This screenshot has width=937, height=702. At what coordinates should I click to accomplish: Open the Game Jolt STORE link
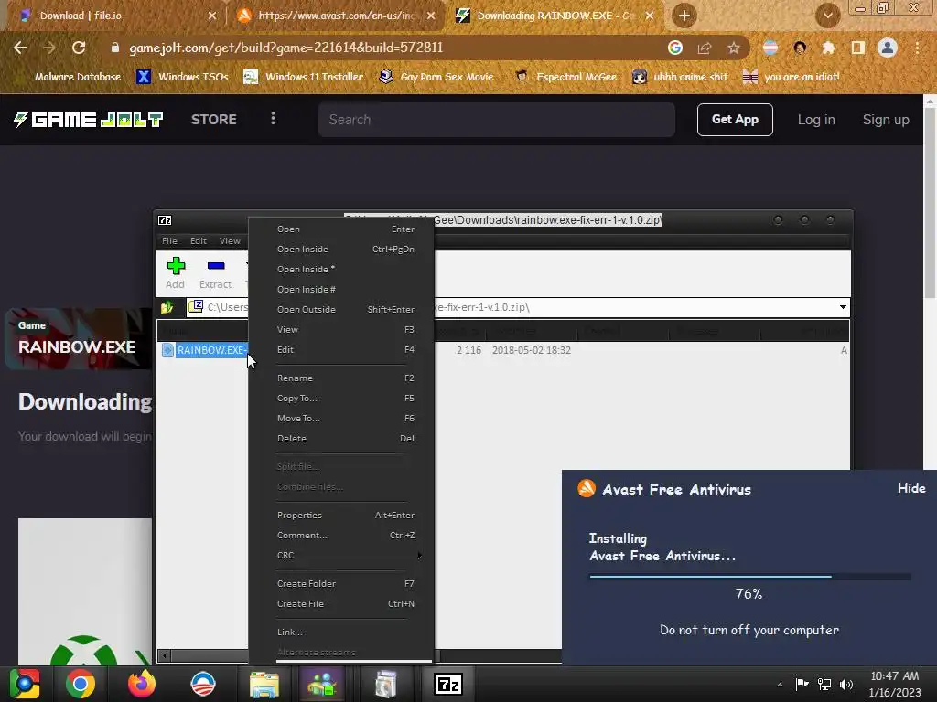214,120
